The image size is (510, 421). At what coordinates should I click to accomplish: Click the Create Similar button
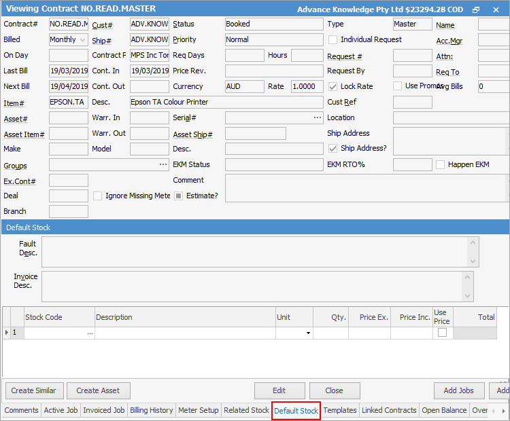click(x=33, y=390)
